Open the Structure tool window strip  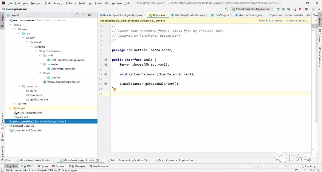pos(2,121)
